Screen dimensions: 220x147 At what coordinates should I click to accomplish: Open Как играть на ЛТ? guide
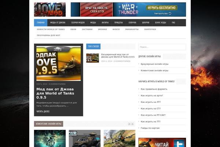pyautogui.click(x=151, y=102)
